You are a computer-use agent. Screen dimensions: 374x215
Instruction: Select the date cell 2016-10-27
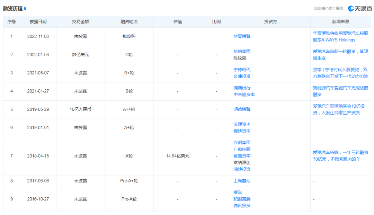pyautogui.click(x=38, y=199)
